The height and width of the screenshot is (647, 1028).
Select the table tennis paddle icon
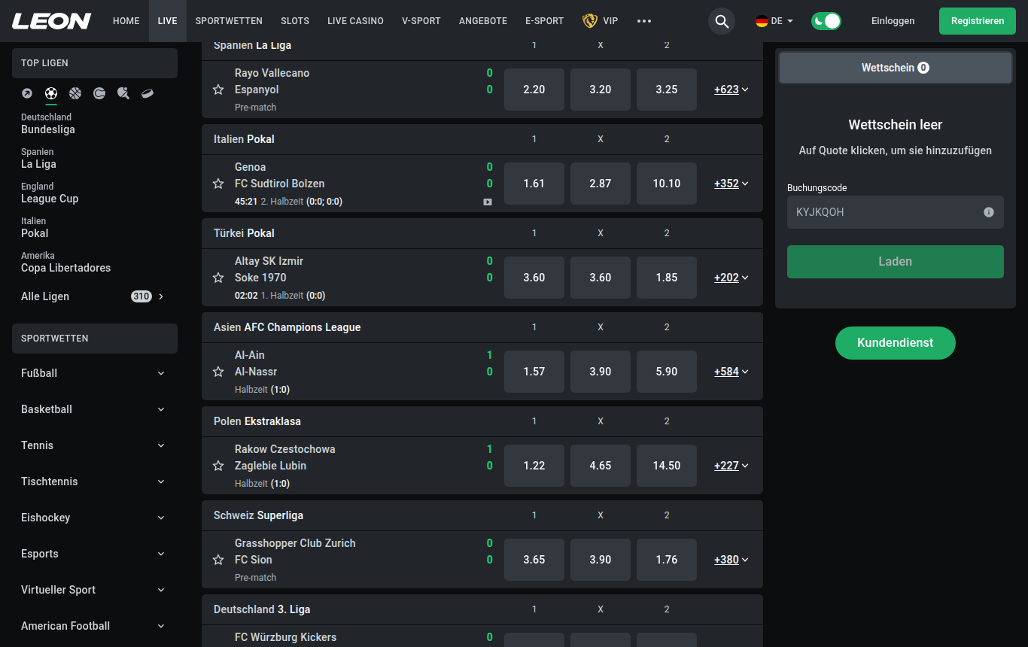click(123, 93)
